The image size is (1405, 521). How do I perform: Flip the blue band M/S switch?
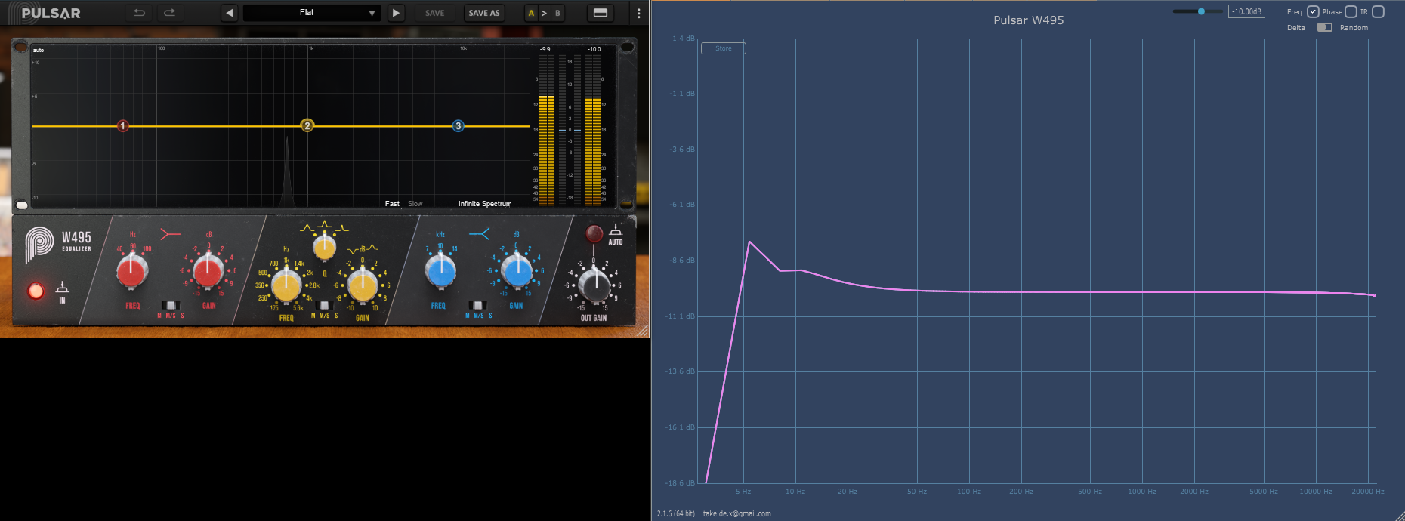pos(478,305)
